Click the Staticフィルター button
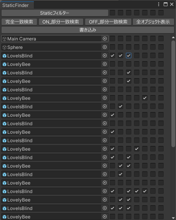Screen dimensions: 176x220 pos(55,13)
